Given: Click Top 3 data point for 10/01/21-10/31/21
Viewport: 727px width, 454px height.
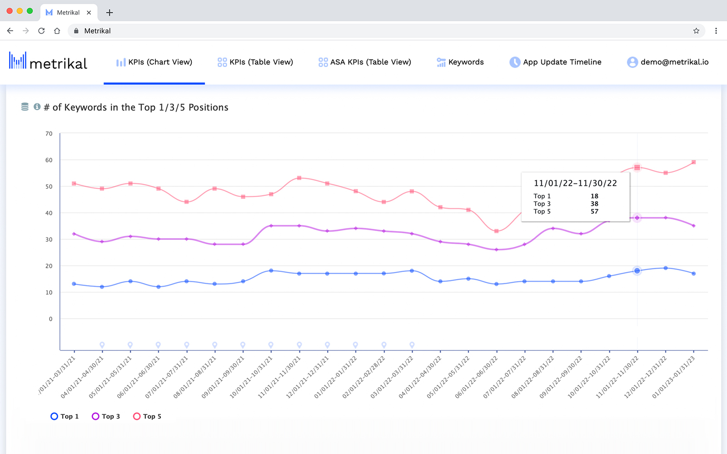Looking at the screenshot, I should (271, 226).
